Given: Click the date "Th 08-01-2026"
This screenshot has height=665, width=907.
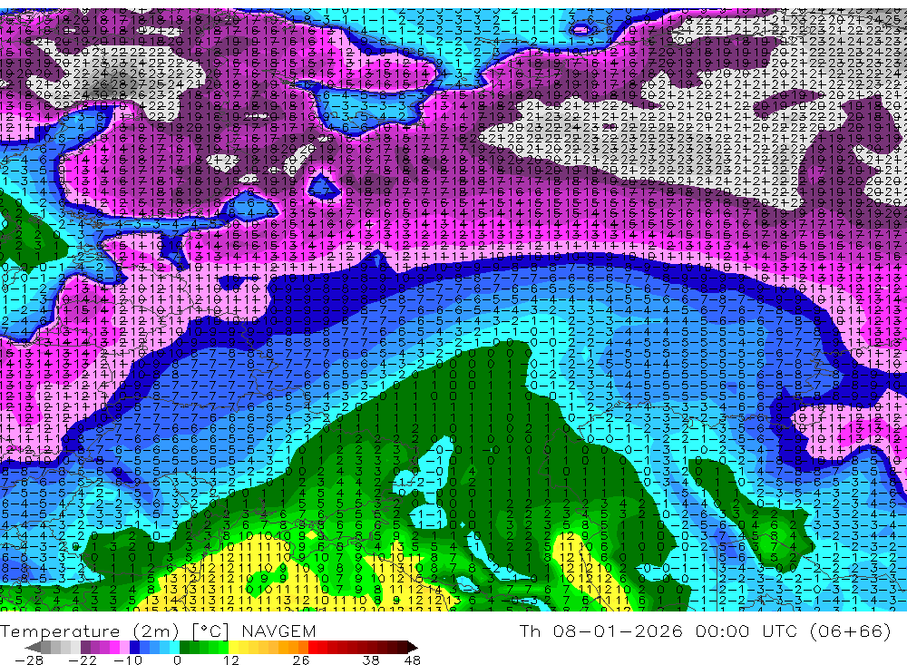Looking at the screenshot, I should [601, 631].
